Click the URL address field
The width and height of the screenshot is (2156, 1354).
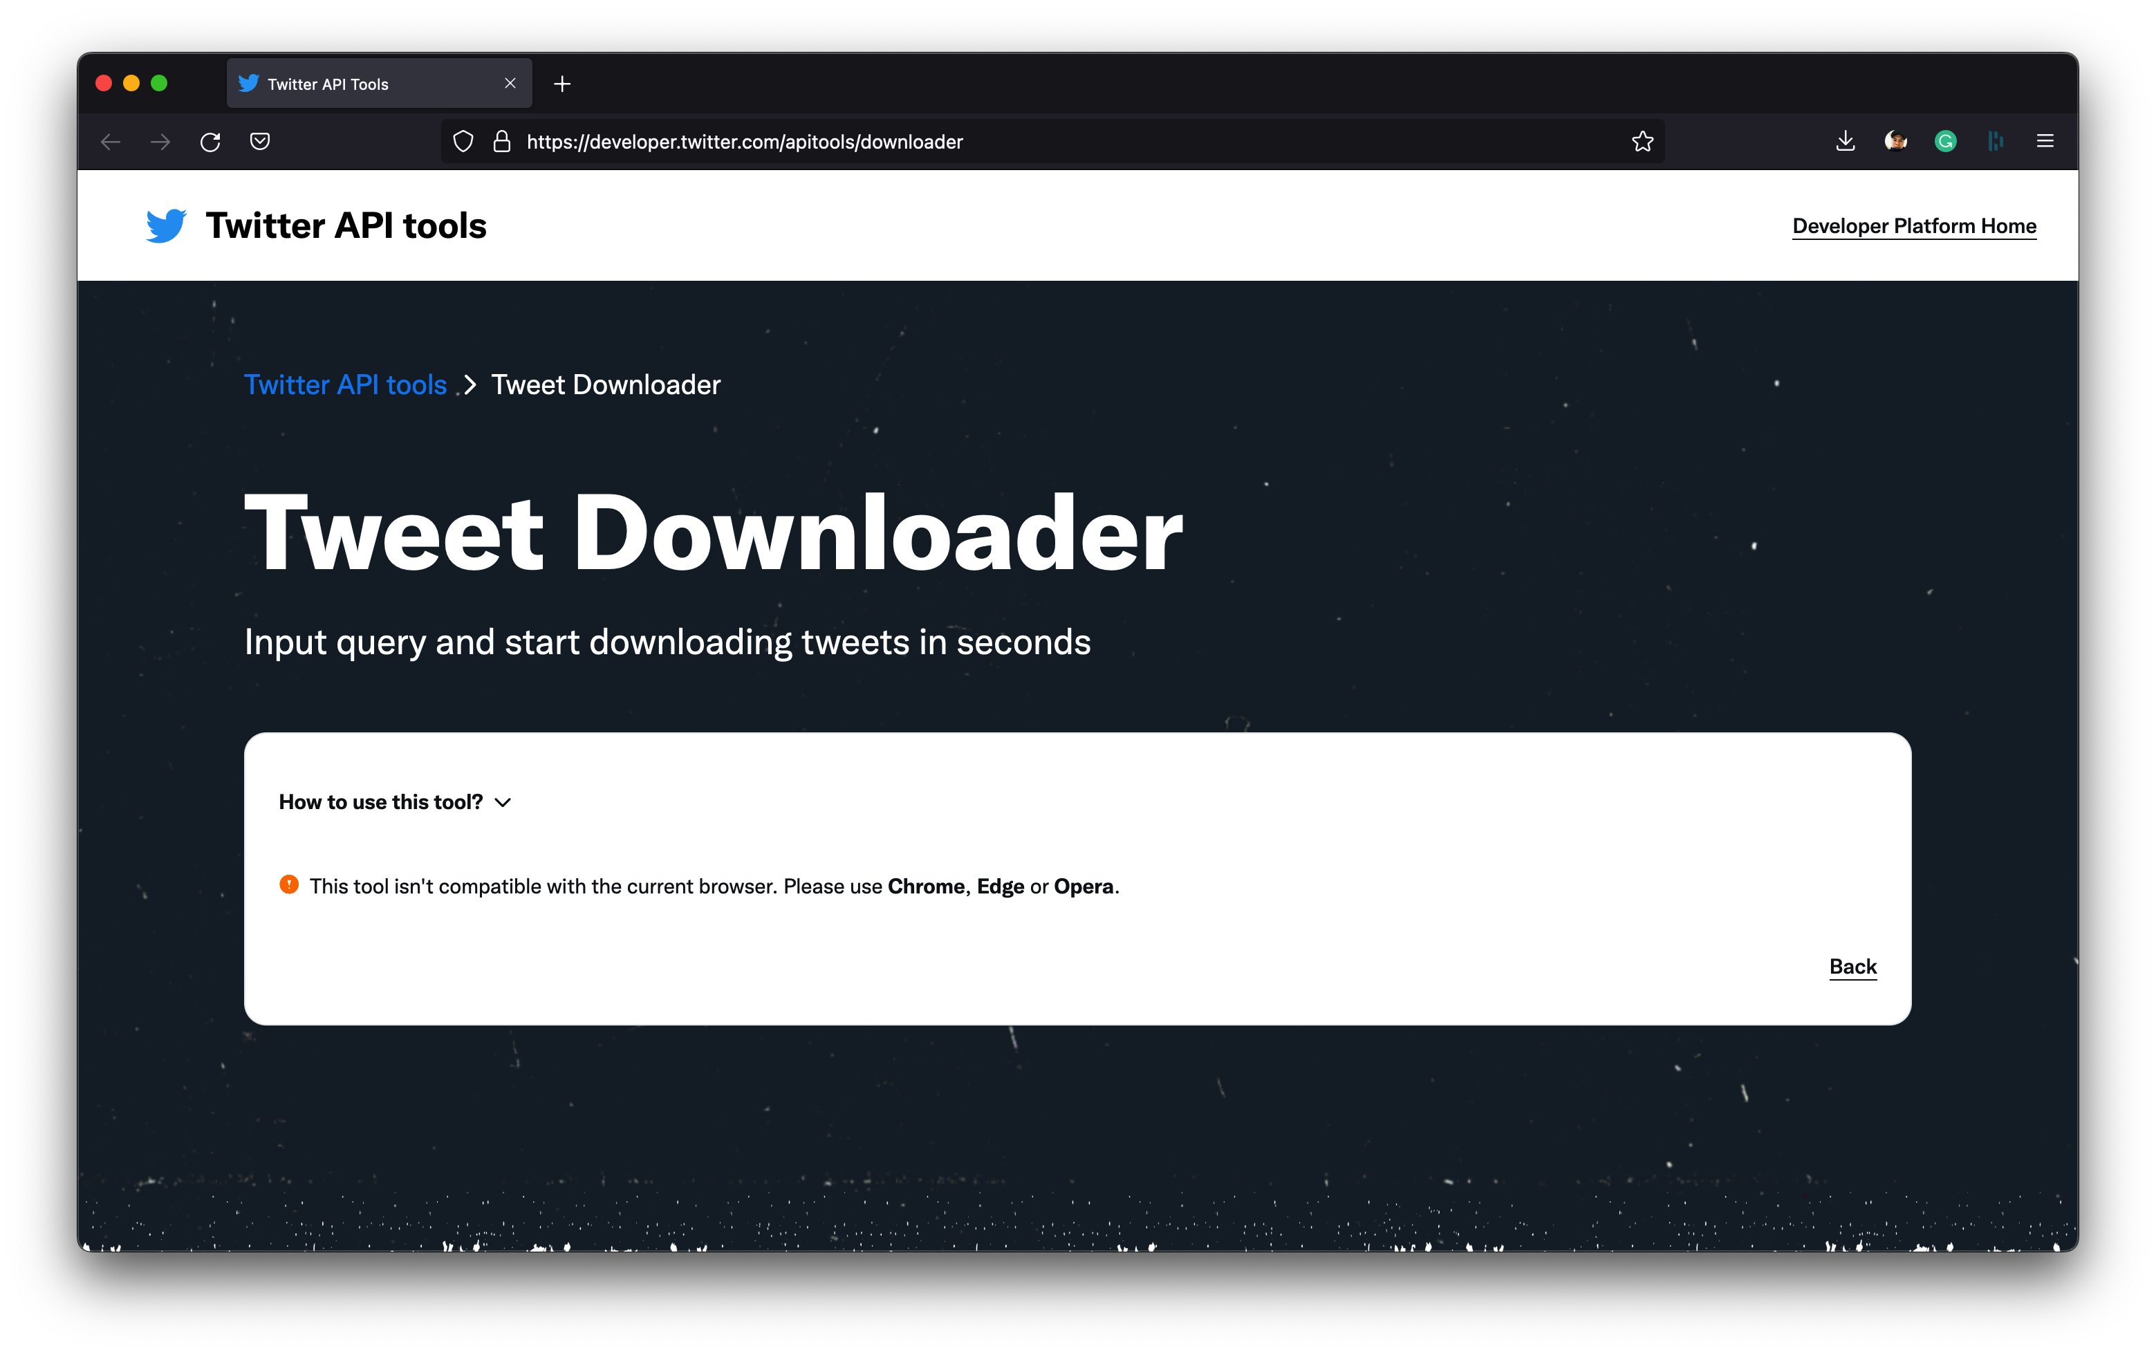[1057, 142]
